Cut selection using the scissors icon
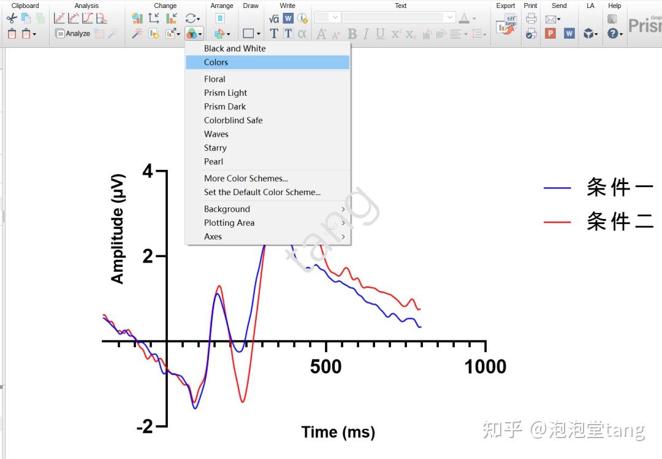Image resolution: width=662 pixels, height=459 pixels. coord(11,18)
